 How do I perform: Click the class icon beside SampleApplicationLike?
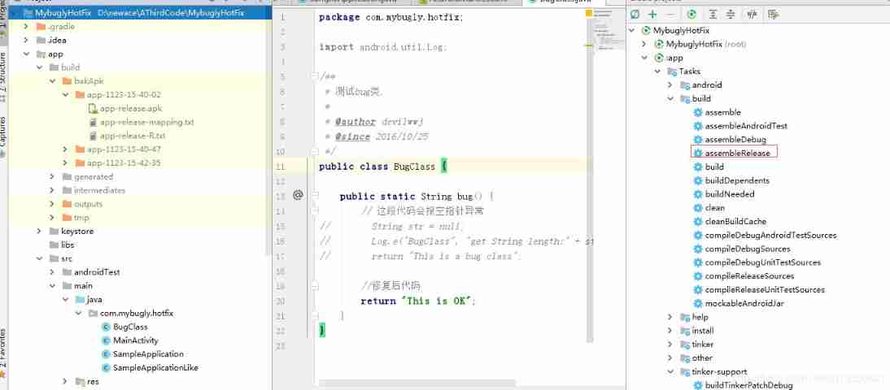pyautogui.click(x=106, y=367)
